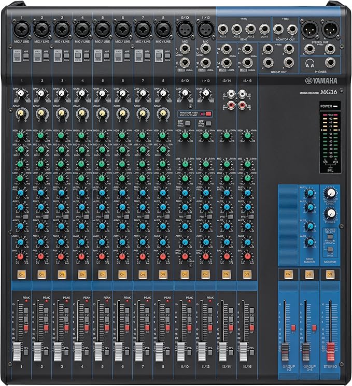
Task: Turn on channel 1 ON button
Action: click(21, 274)
